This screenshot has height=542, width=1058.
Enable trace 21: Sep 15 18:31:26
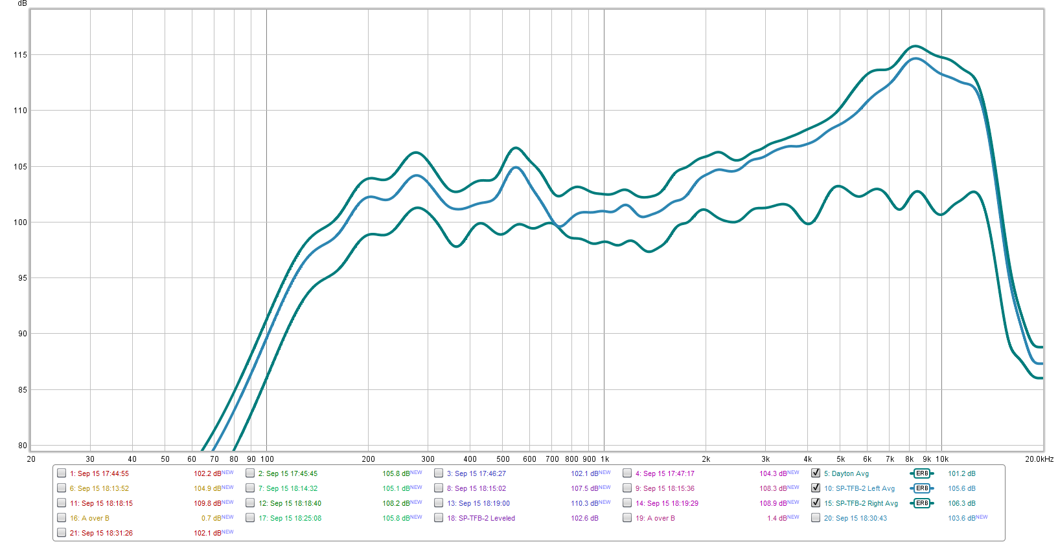[62, 532]
